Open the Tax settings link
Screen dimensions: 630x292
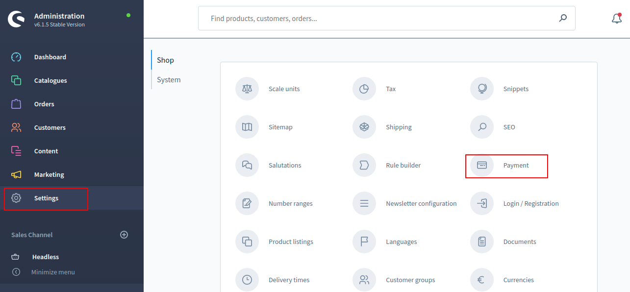point(391,89)
